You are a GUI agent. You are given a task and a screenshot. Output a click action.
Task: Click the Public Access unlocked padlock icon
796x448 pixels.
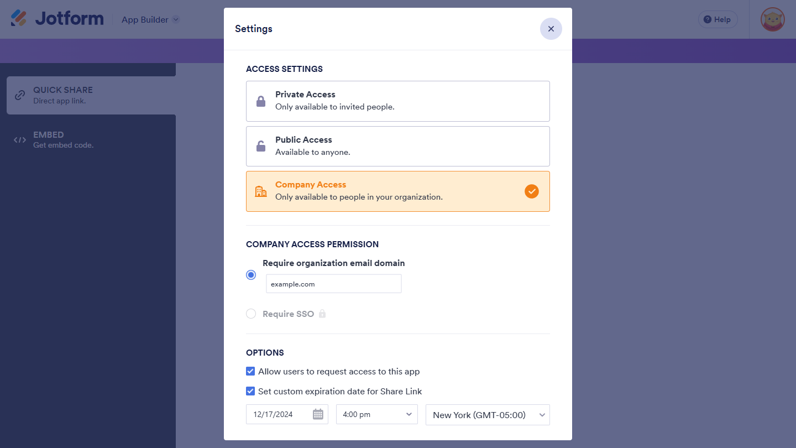coord(261,146)
